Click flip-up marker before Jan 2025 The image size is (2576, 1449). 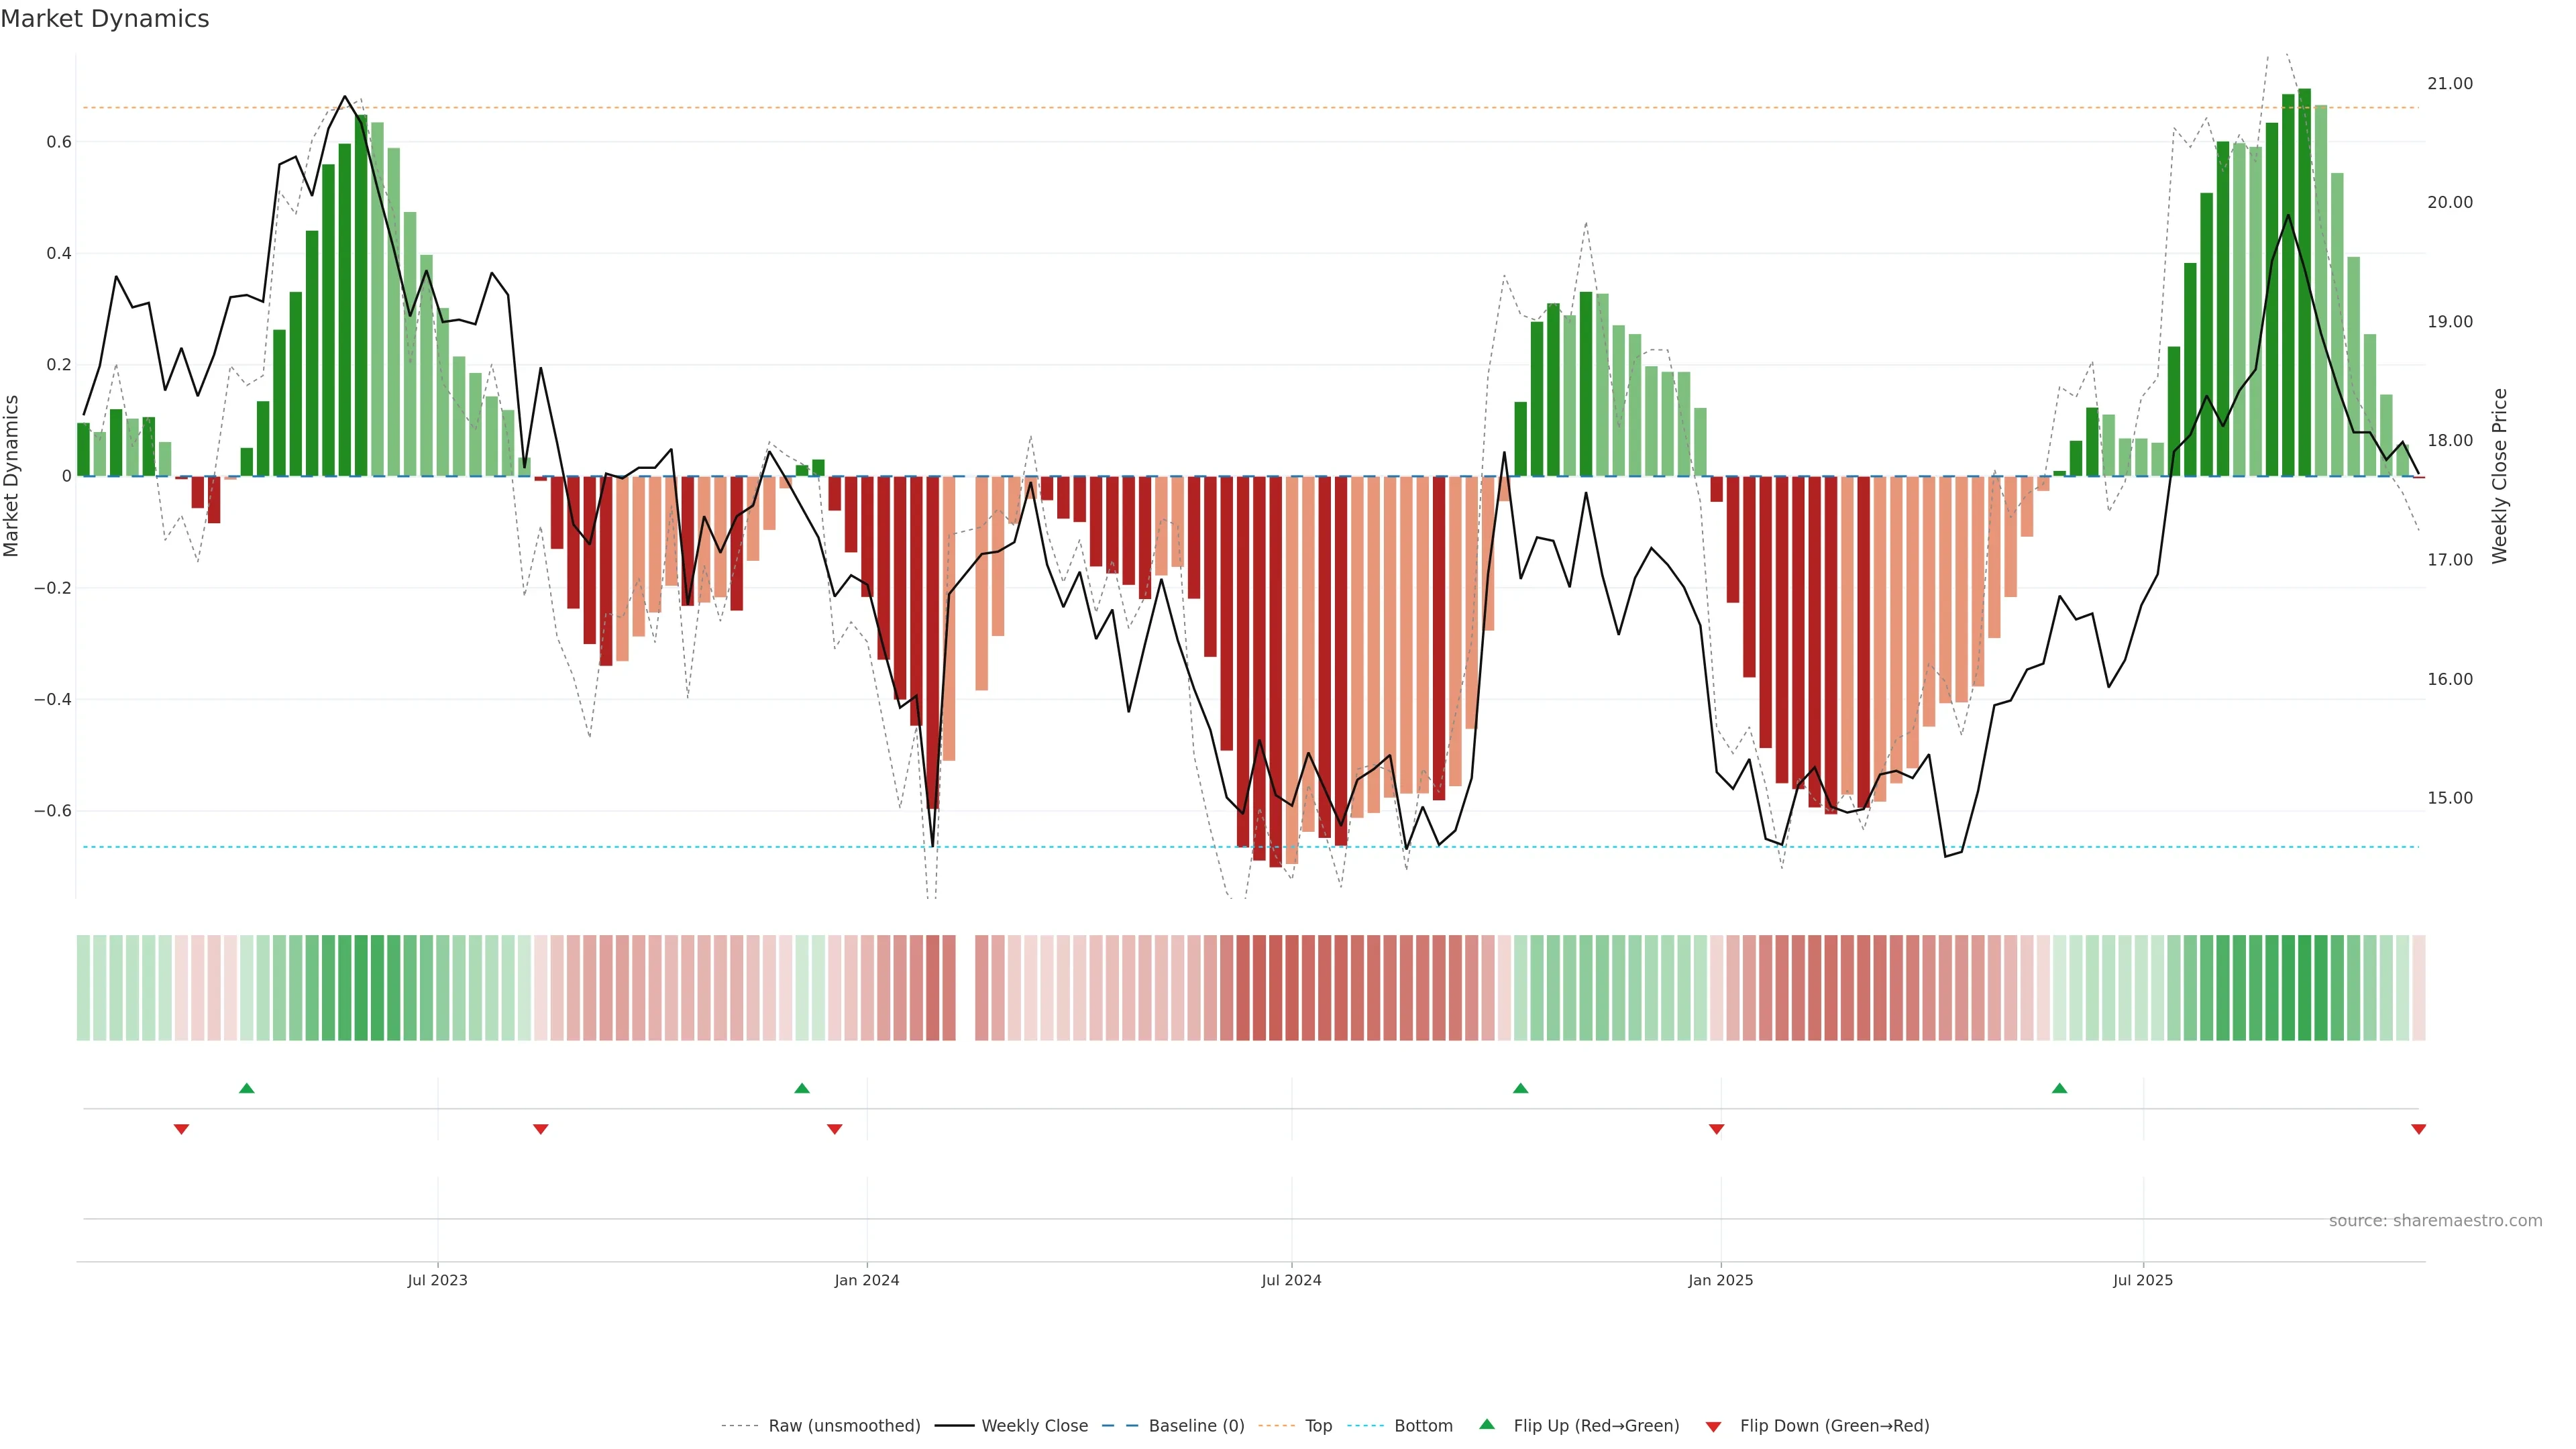click(x=1520, y=1088)
